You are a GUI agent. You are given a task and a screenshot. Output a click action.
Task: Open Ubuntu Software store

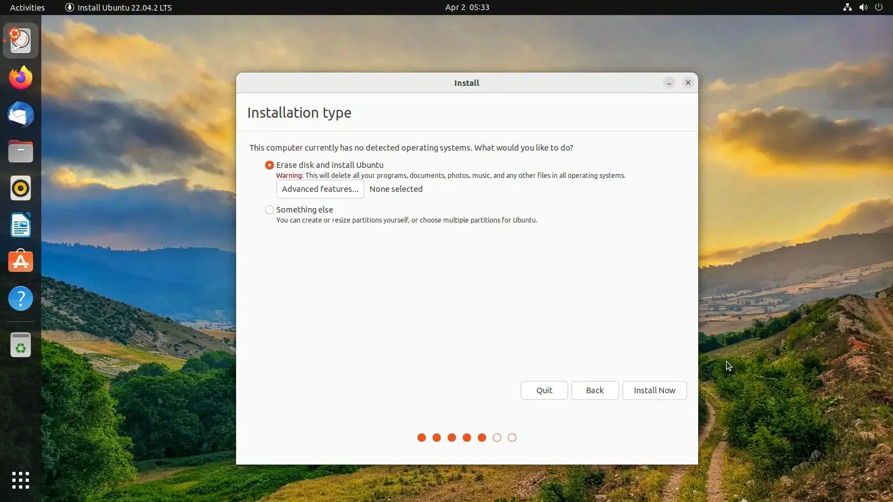click(x=21, y=262)
